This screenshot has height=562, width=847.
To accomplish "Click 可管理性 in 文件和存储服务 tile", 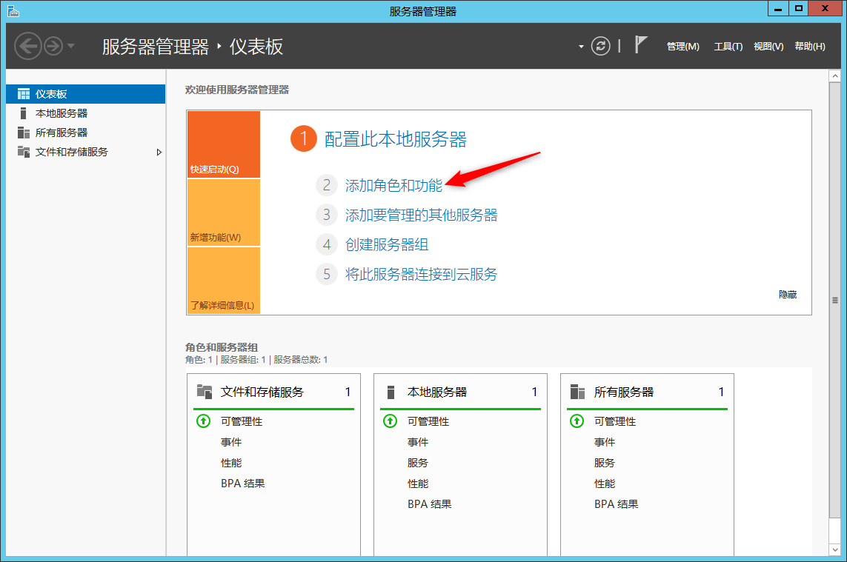I will point(242,421).
